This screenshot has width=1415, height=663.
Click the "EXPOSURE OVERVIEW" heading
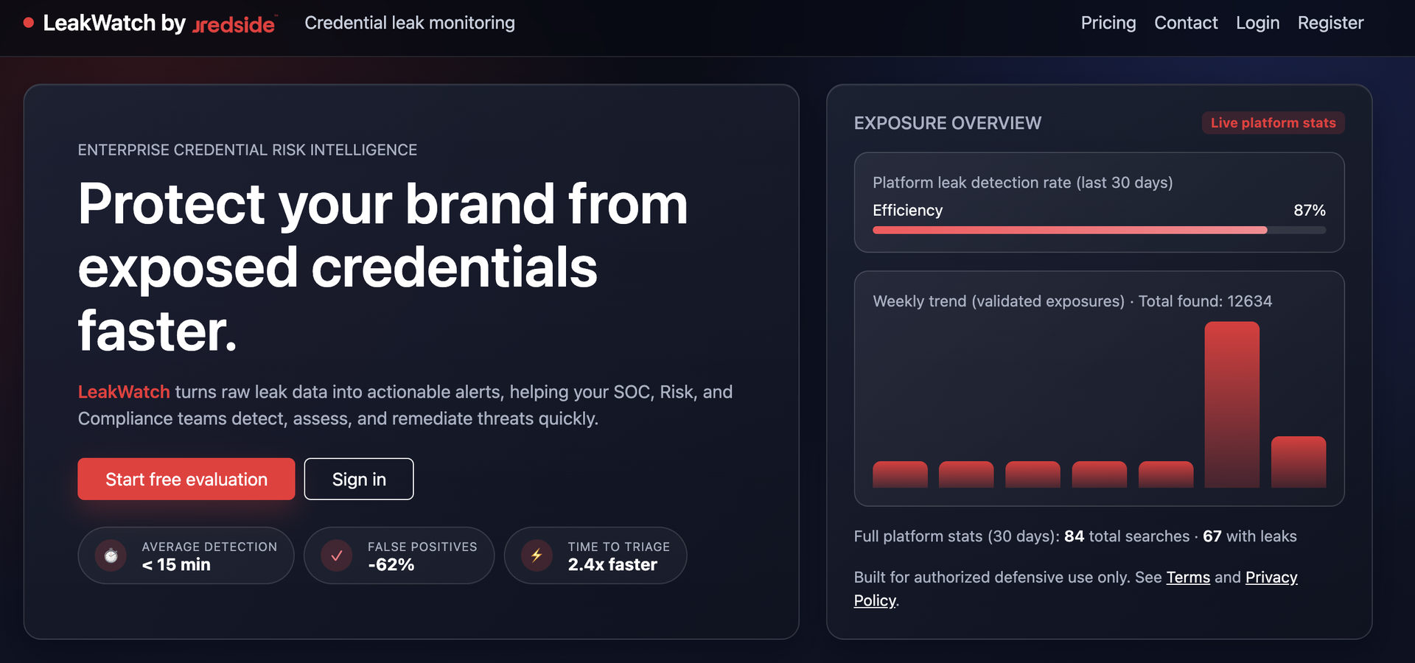coord(948,123)
